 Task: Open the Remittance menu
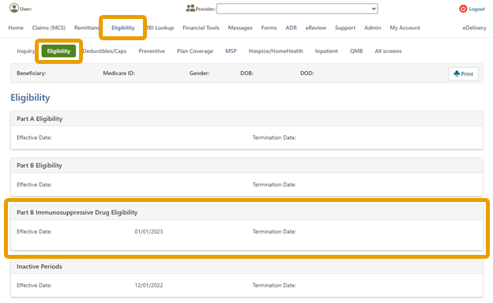[86, 28]
